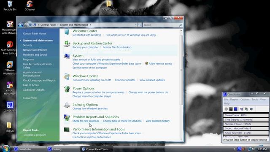The image size is (270, 152).
Task: Click See the name of this computer
Action: tap(89, 68)
